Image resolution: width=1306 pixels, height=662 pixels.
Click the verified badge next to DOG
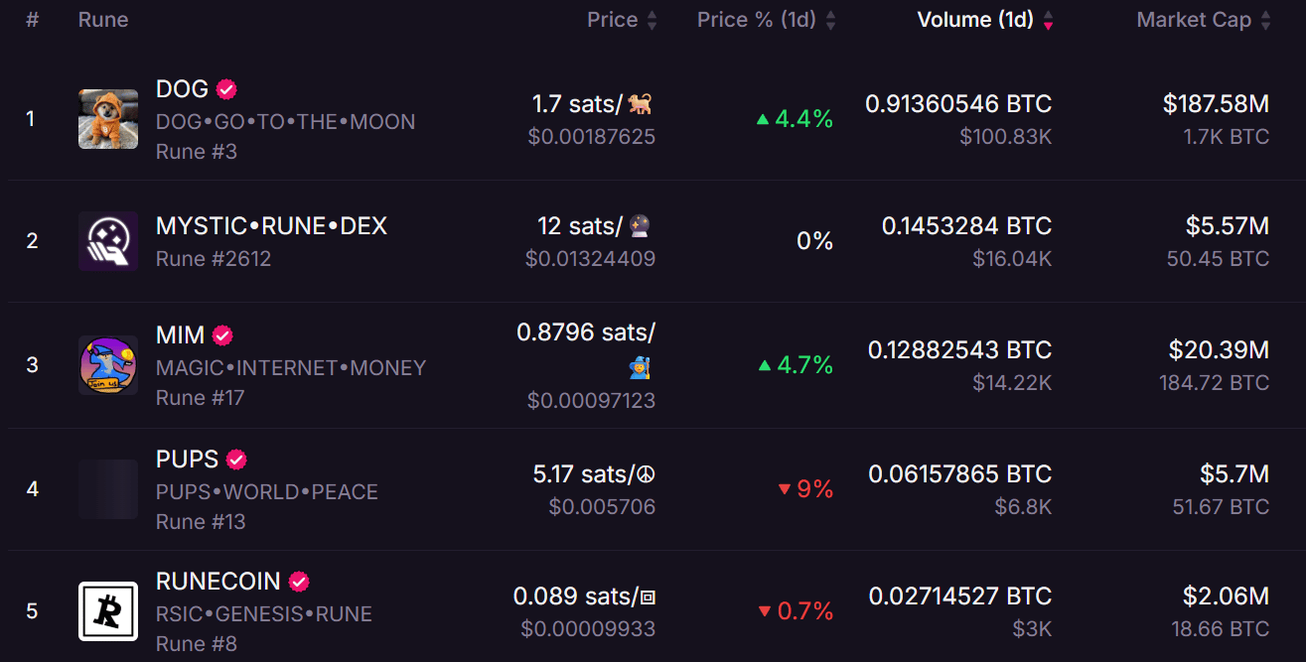[x=227, y=89]
